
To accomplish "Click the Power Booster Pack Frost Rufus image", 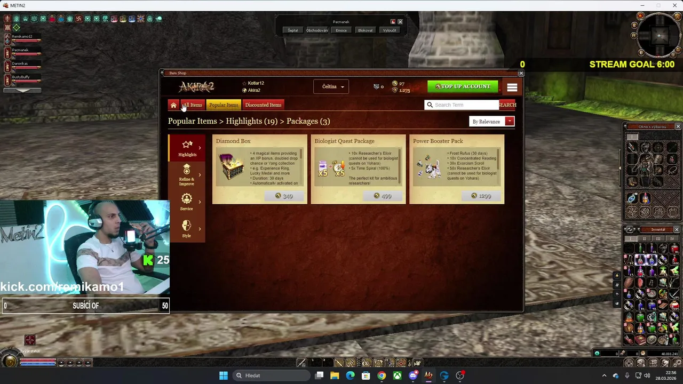I will coord(428,167).
